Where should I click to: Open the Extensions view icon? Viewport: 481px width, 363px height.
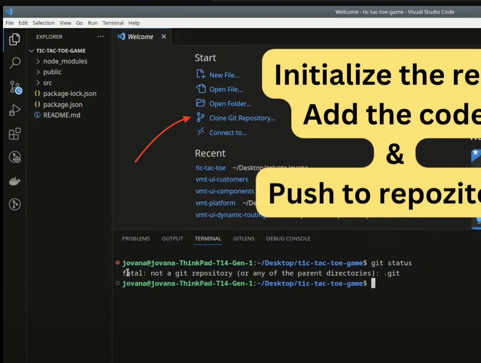[x=14, y=134]
